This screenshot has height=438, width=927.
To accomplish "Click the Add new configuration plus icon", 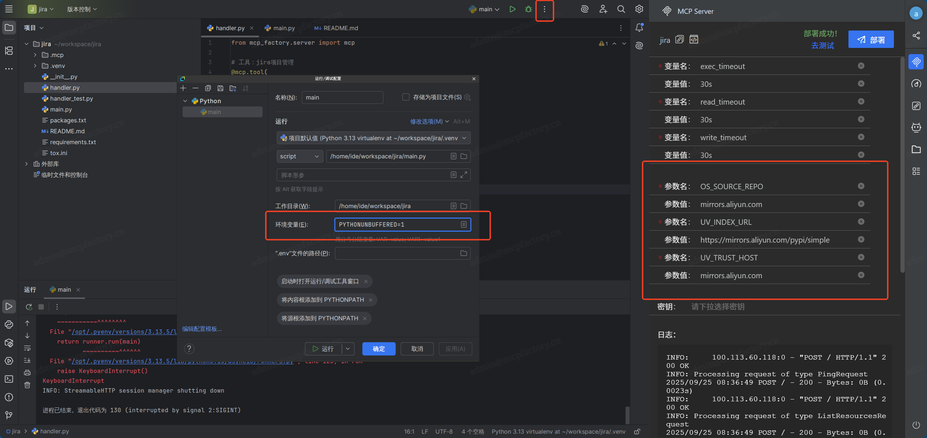I will coord(183,88).
